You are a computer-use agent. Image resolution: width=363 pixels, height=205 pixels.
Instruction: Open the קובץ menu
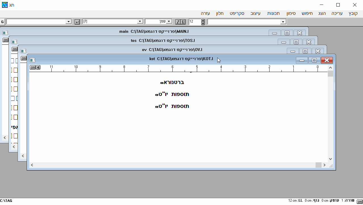click(353, 13)
